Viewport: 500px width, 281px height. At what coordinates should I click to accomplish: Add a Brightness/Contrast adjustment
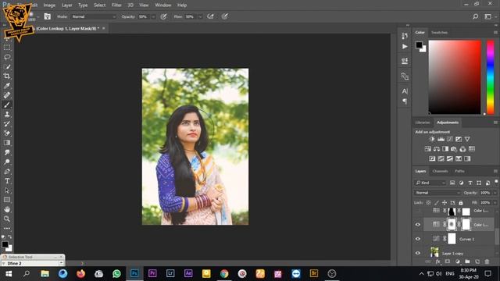(432, 139)
